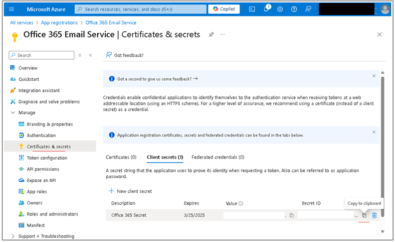The height and width of the screenshot is (242, 395).
Task: Click the scrollbar up arrow
Action: pos(382,73)
